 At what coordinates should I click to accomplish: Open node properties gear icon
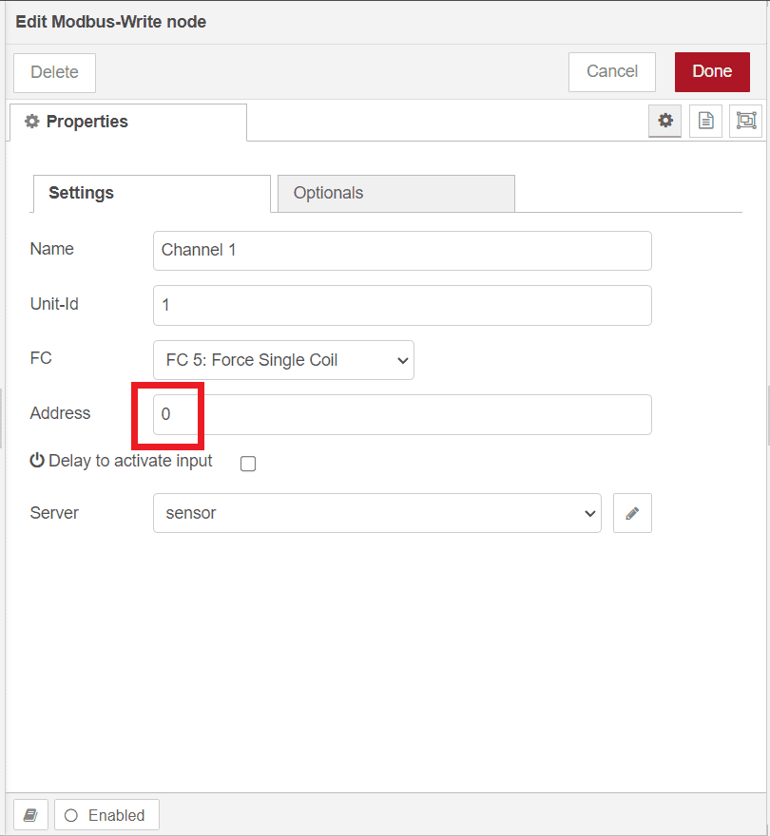coord(665,121)
